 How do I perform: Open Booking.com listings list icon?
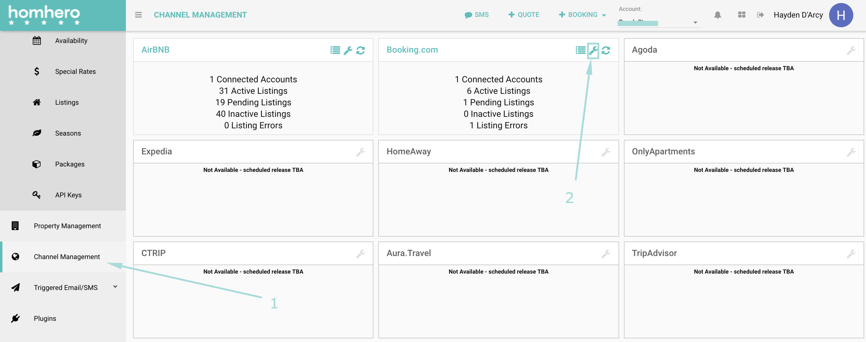point(580,51)
